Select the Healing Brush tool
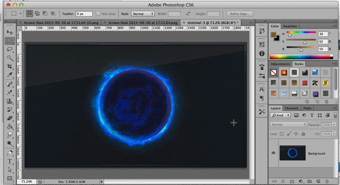This screenshot has width=340, height=185. point(9,84)
